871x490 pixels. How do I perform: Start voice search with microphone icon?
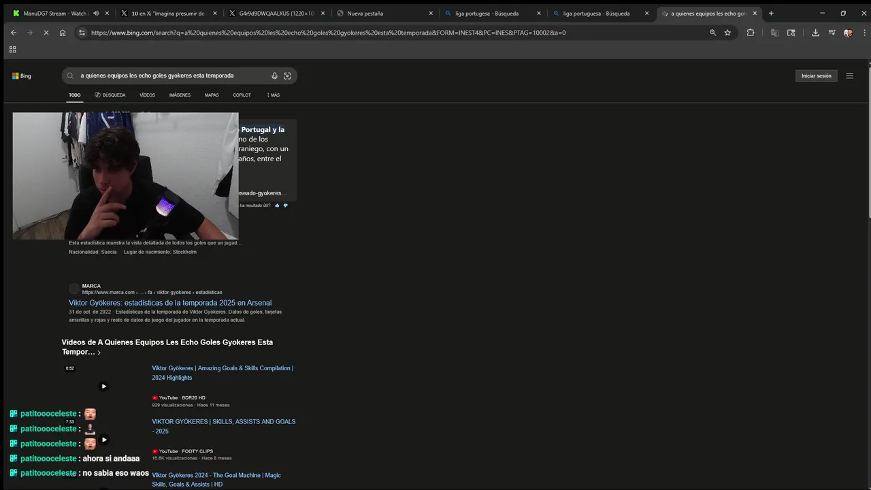pyautogui.click(x=274, y=76)
